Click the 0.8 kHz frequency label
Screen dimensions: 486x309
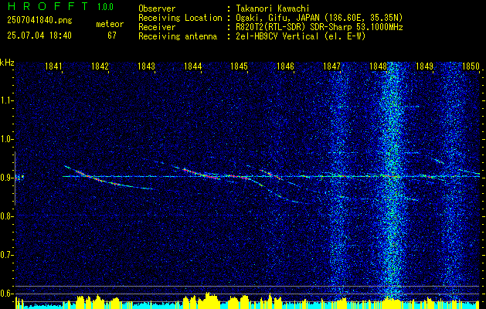pyautogui.click(x=6, y=216)
